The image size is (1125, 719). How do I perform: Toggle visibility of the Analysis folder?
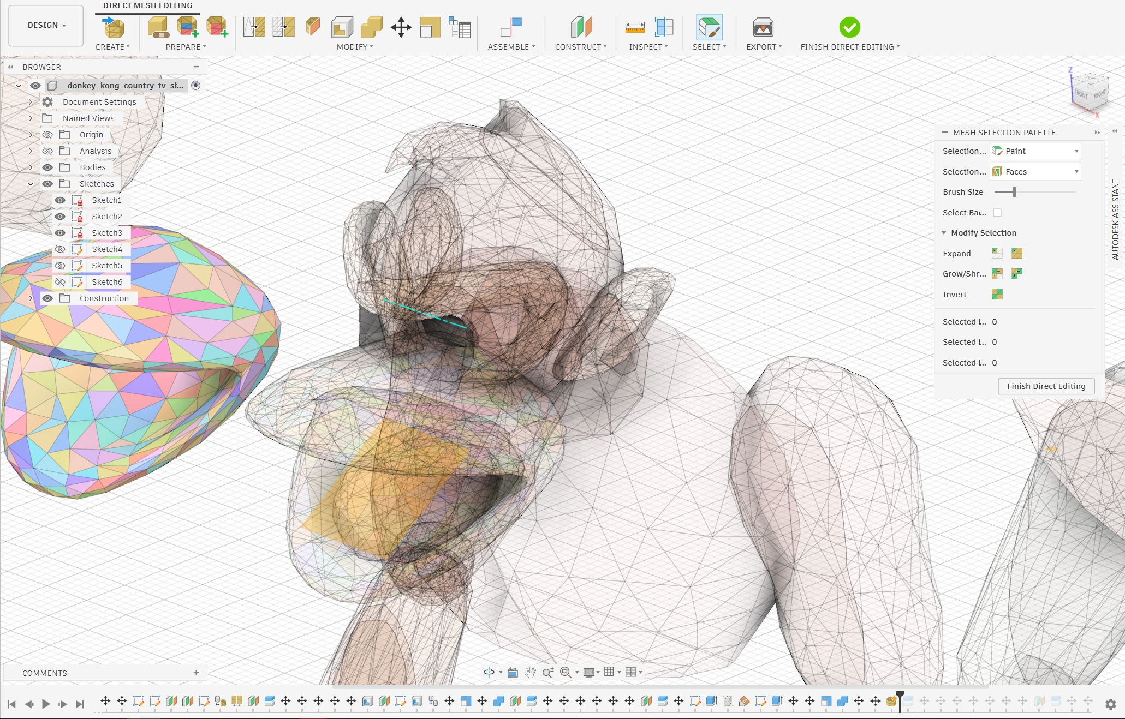point(47,151)
